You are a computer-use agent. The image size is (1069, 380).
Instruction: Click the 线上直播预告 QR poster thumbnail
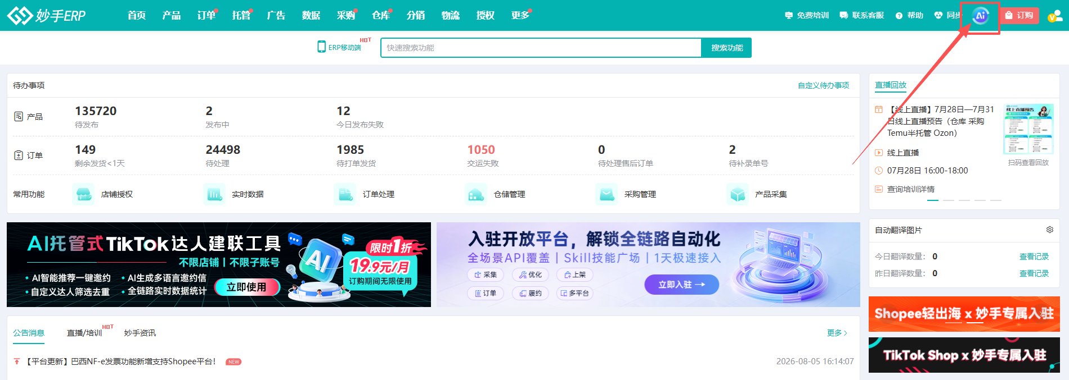1028,129
